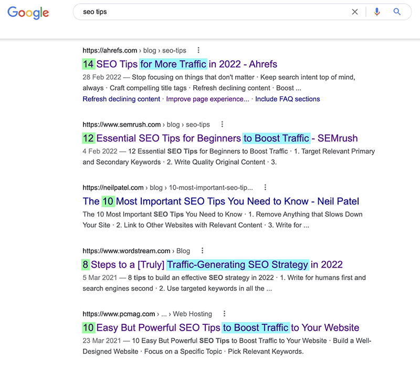420x368 pixels.
Task: Clear the search box with X icon
Action: [355, 12]
